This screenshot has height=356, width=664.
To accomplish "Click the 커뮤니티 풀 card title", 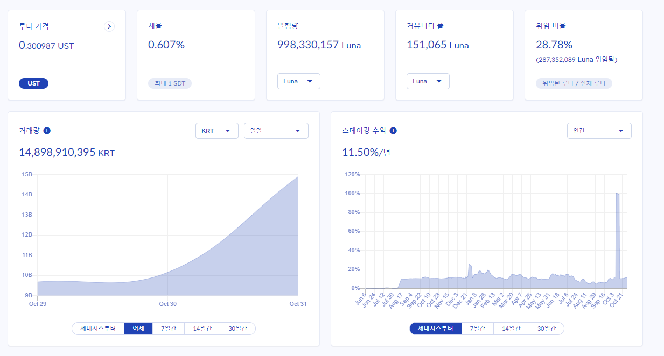I will (x=425, y=26).
